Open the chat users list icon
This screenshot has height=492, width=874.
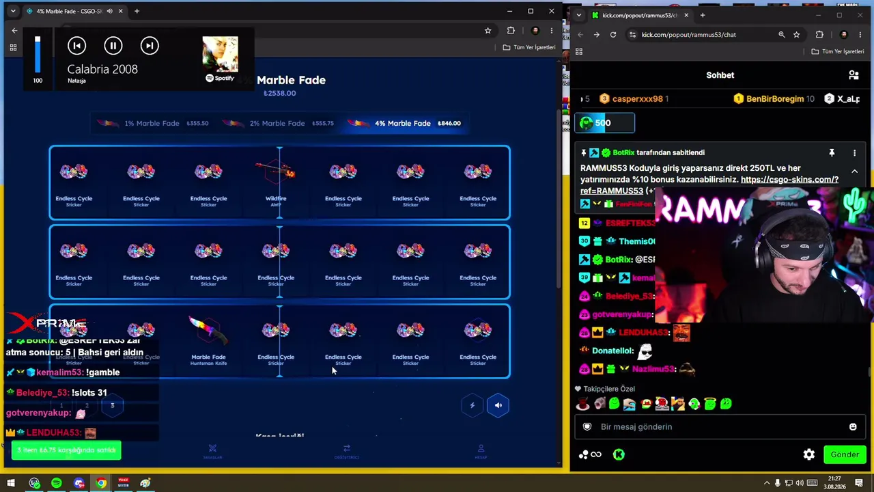(854, 75)
